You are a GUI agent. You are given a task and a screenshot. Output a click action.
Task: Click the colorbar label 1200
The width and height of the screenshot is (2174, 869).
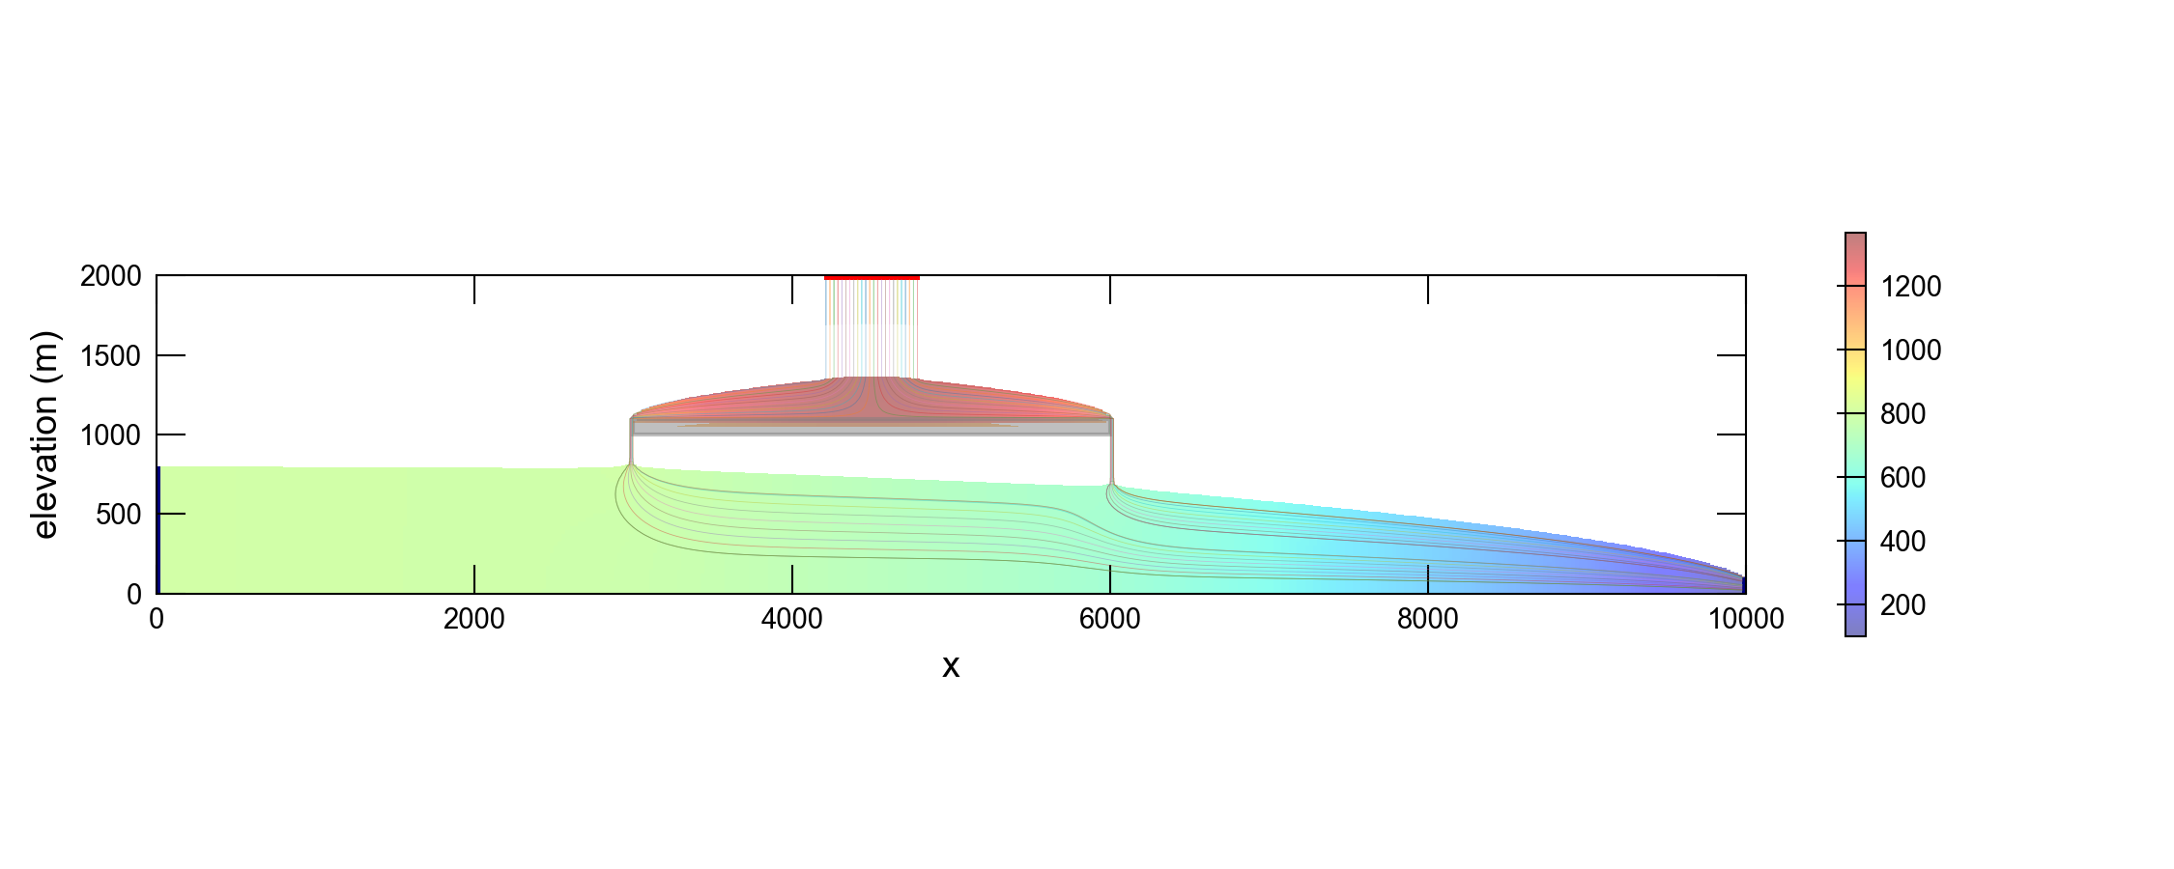tap(1910, 287)
